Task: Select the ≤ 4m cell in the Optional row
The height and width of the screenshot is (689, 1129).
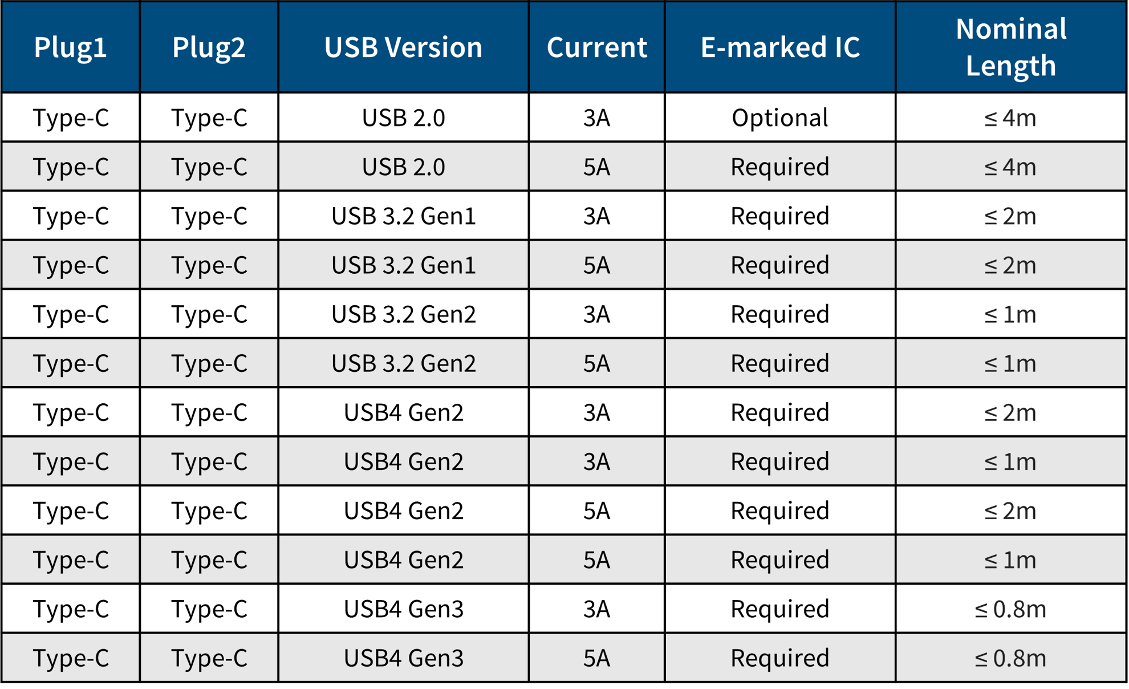Action: tap(1010, 117)
